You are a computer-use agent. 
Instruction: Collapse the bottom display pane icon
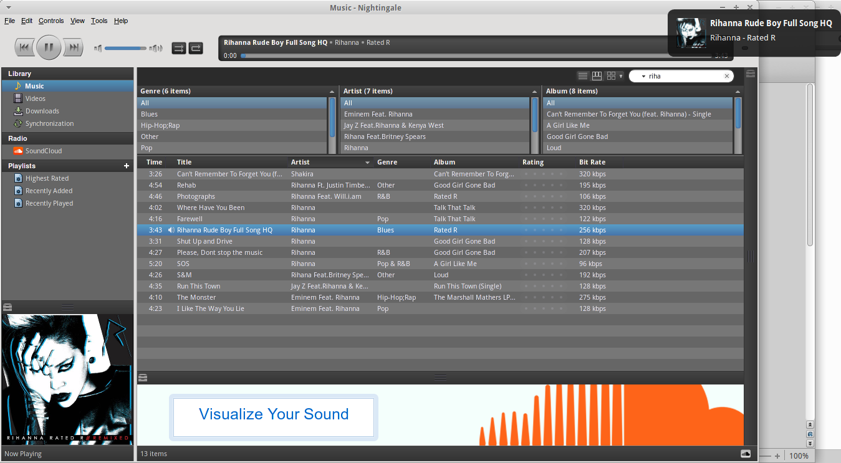point(143,377)
